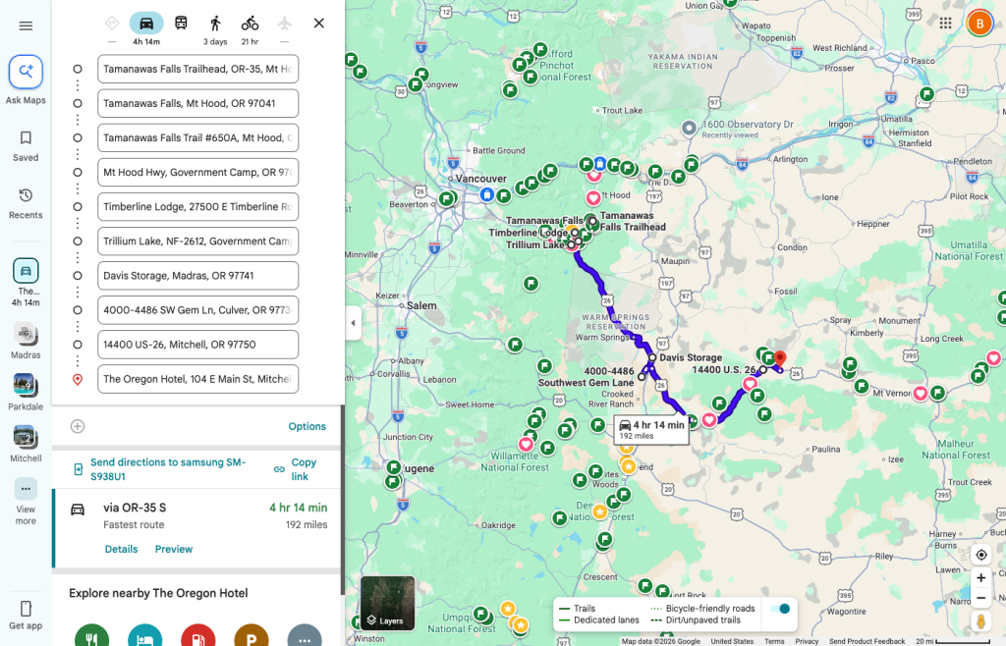The image size is (1006, 646).
Task: Edit 14400 US-26, Mitchell stop field
Action: point(197,345)
